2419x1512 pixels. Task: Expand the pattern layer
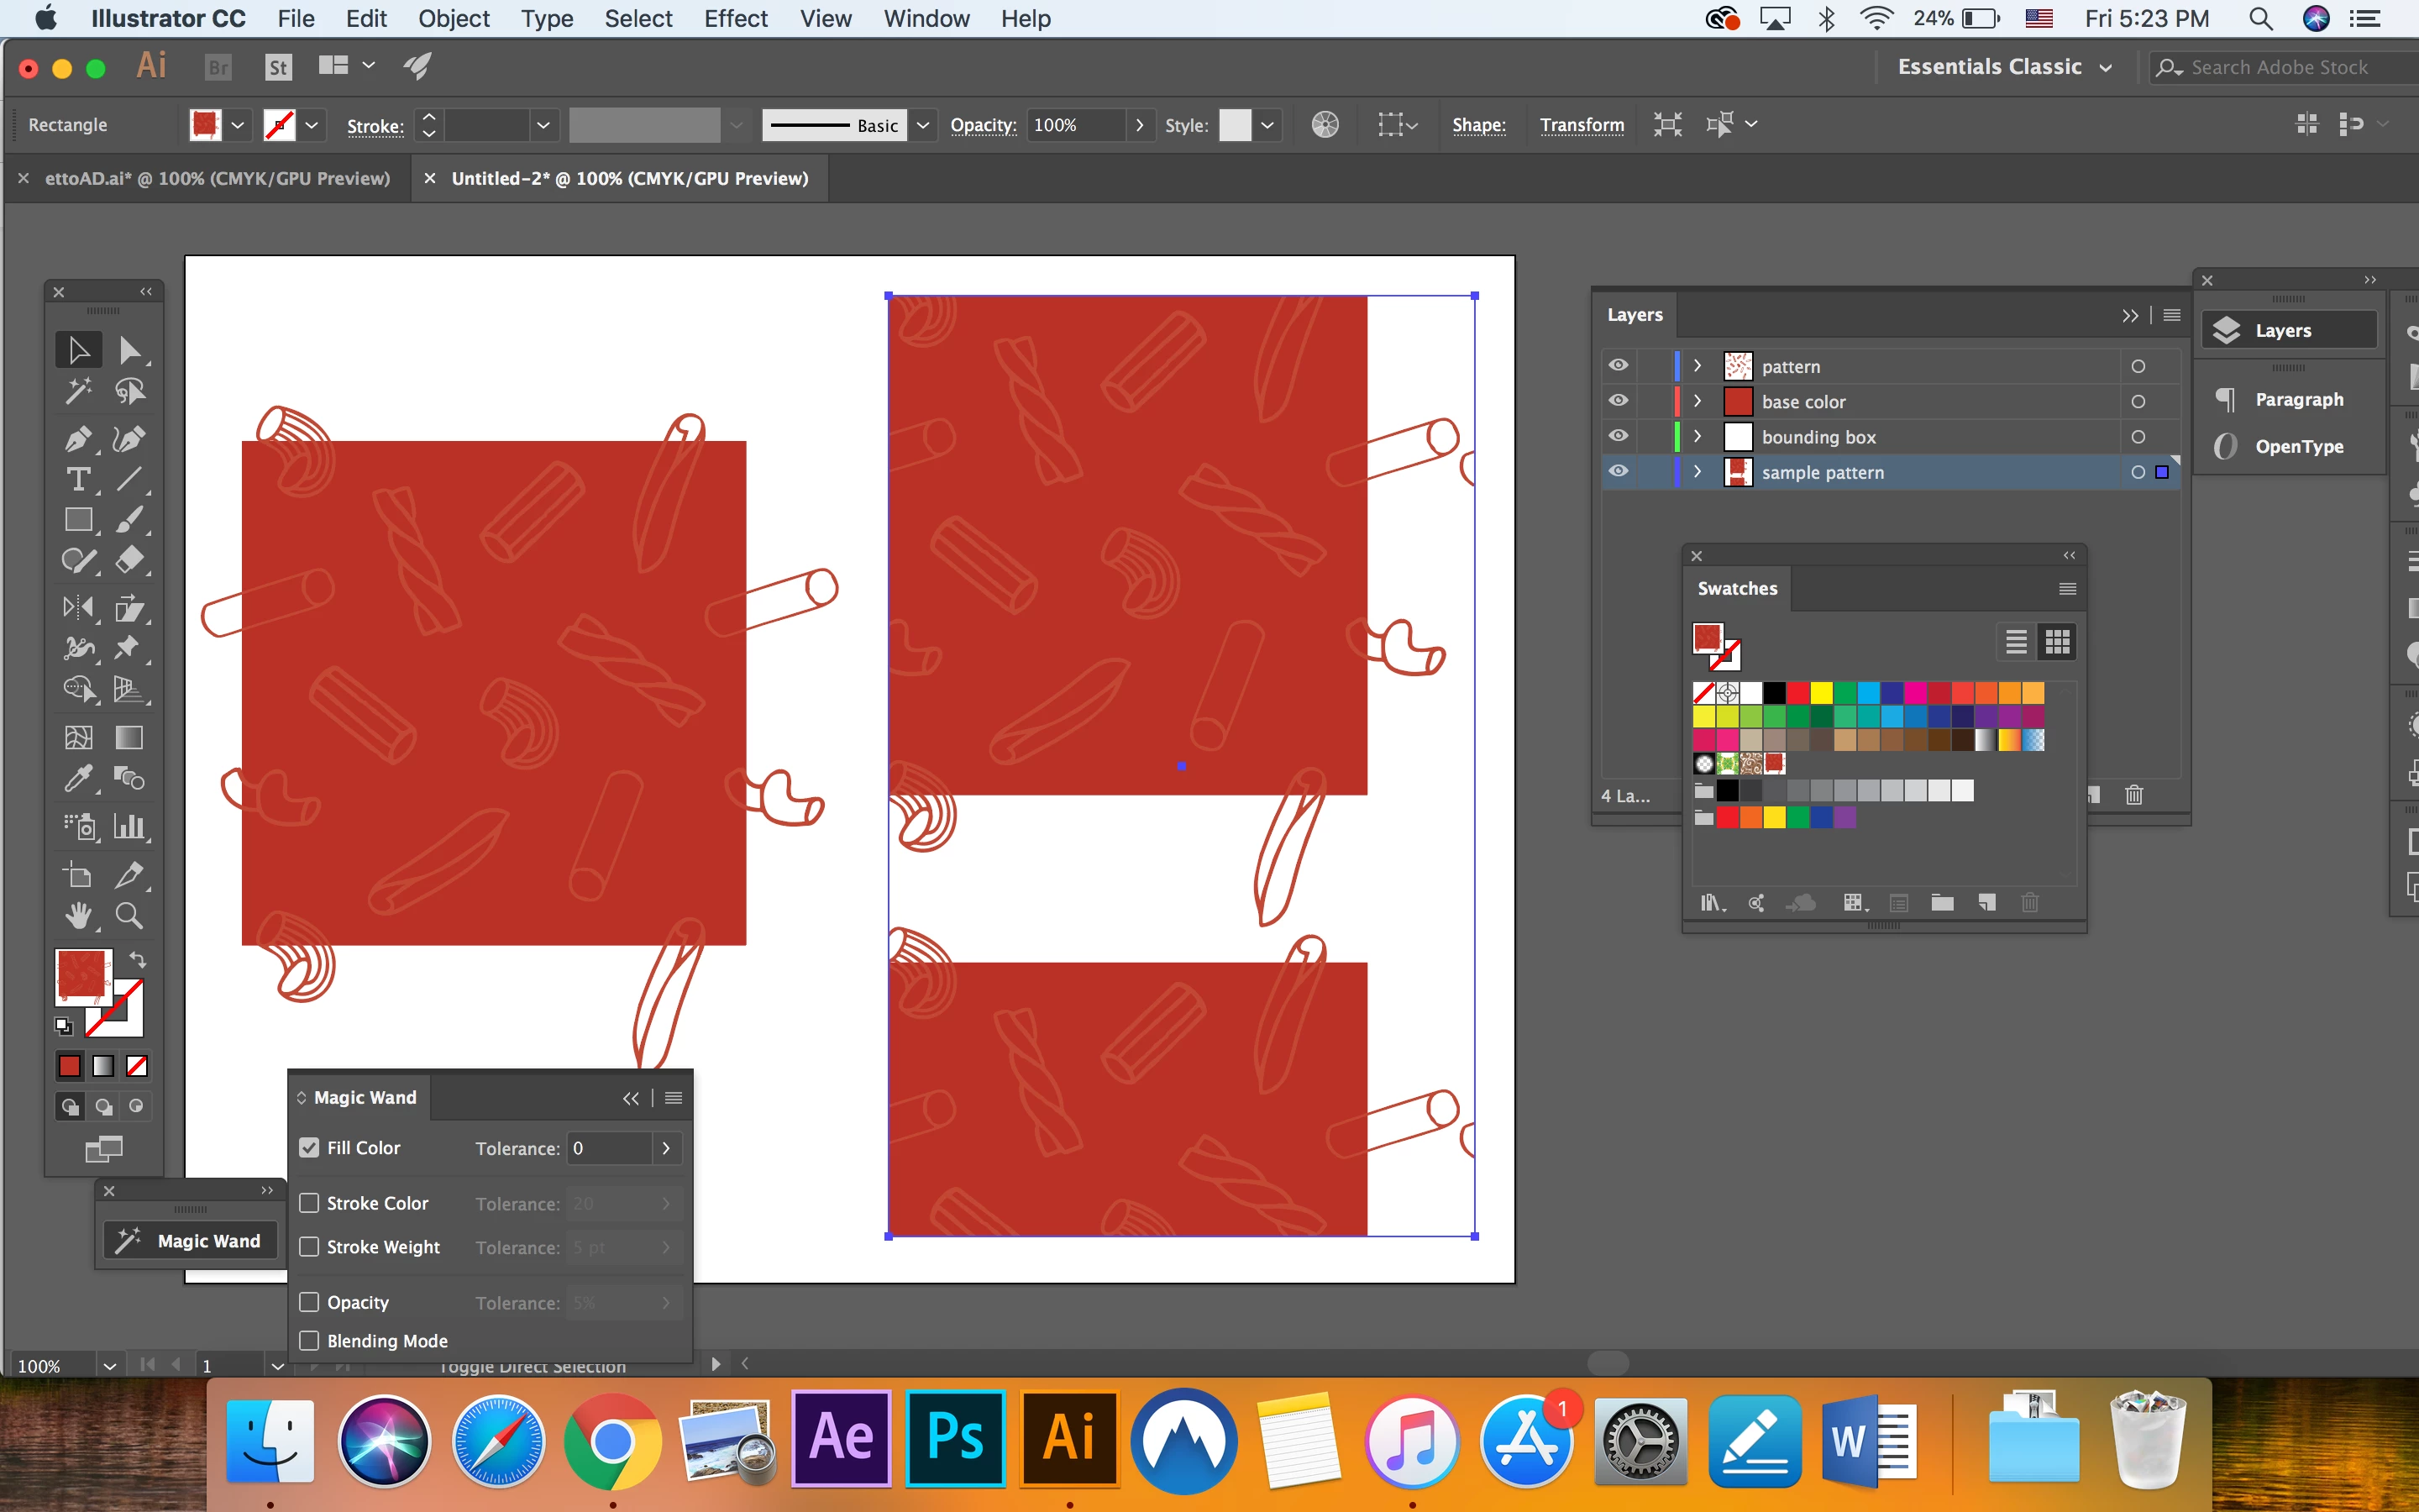pyautogui.click(x=1697, y=366)
